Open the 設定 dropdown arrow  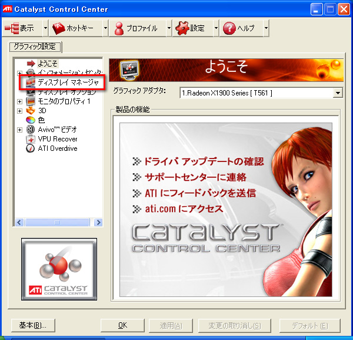216,28
